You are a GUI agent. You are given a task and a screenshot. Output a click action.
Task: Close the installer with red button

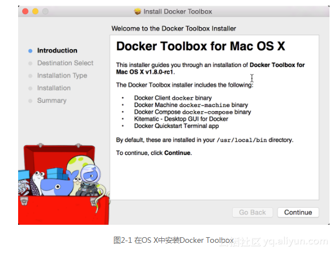coord(25,11)
